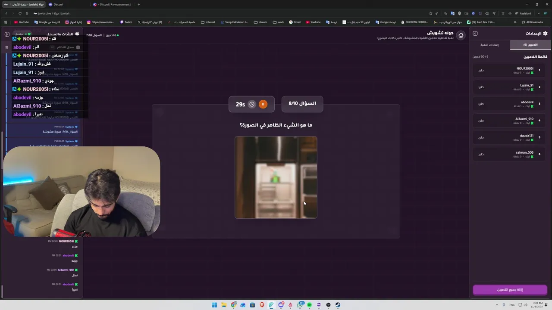
Task: Show hidden system tray icons
Action: click(x=496, y=305)
